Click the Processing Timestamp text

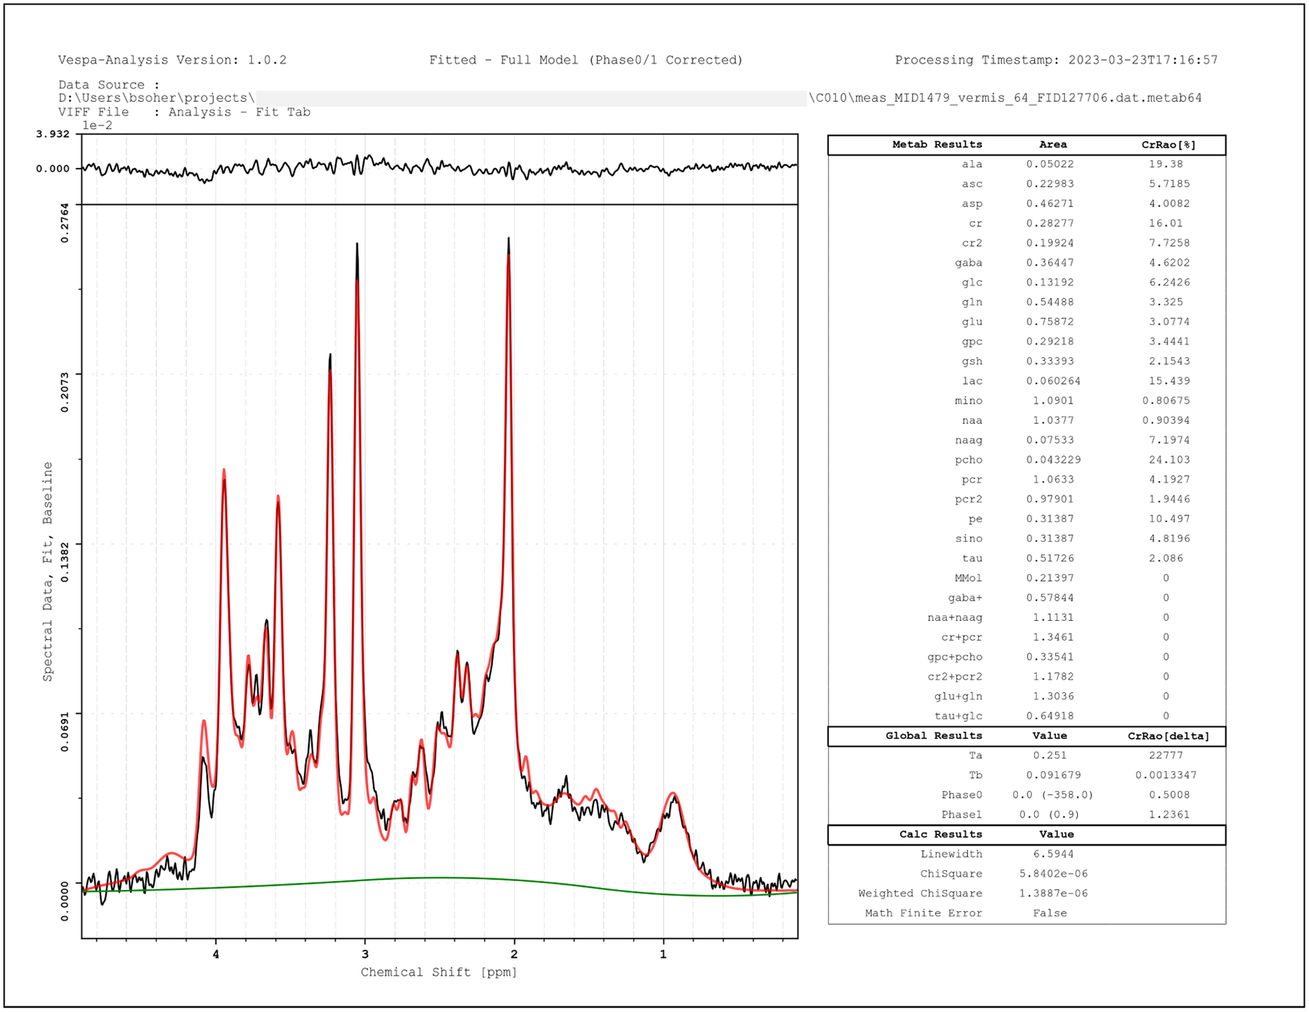click(x=1056, y=60)
